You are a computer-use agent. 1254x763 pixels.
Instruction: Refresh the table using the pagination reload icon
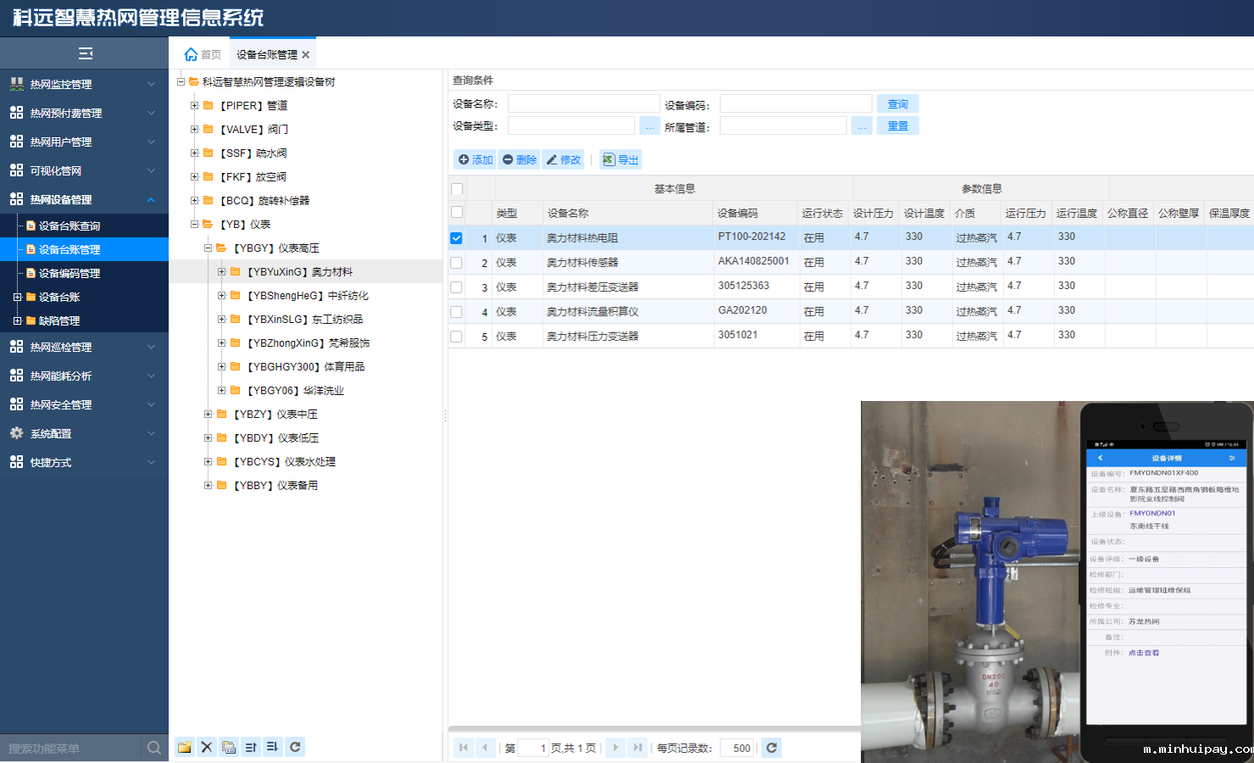pos(771,748)
